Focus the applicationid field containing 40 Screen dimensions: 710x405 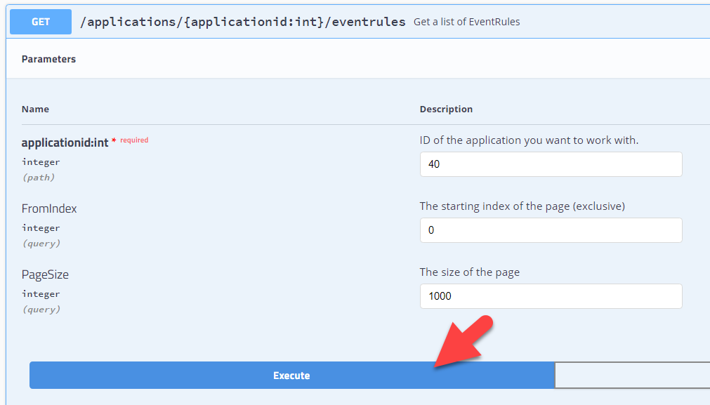[x=551, y=164]
